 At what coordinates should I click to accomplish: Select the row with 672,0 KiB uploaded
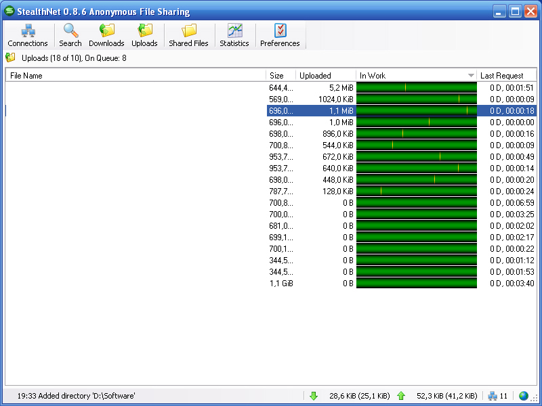[271, 157]
